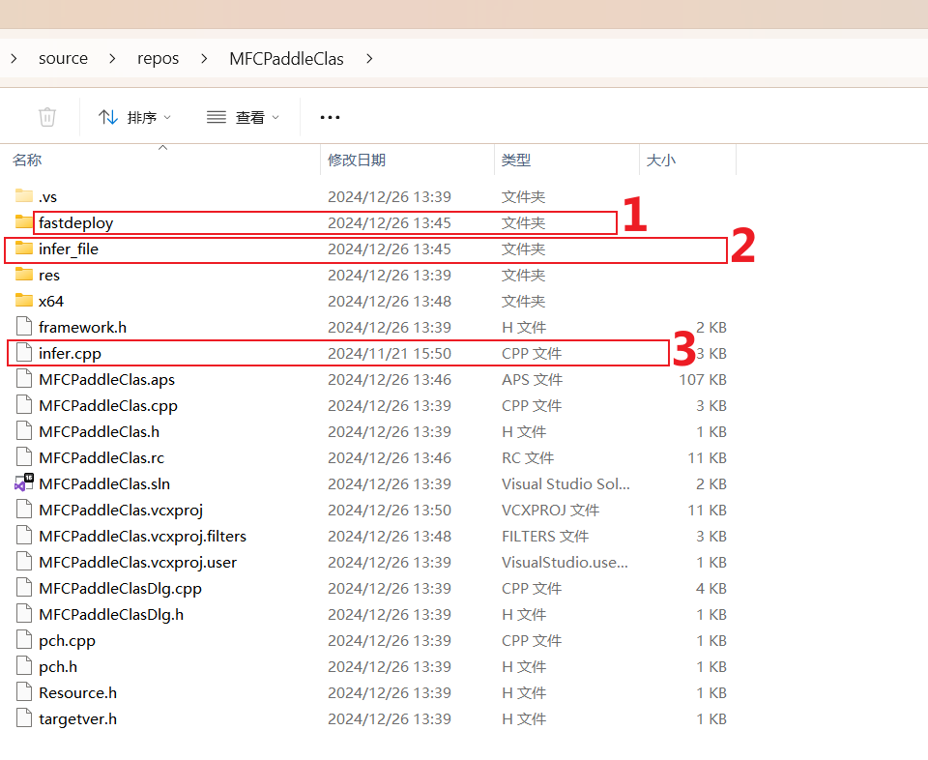
Task: Open the 更多选项 (...) menu
Action: tap(329, 116)
